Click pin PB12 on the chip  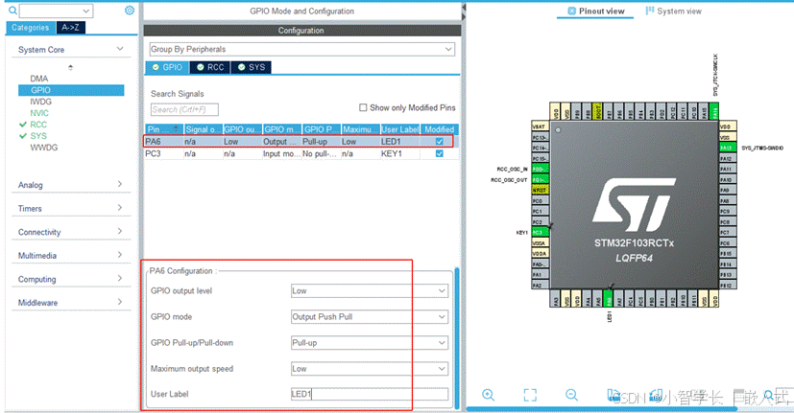pos(728,286)
